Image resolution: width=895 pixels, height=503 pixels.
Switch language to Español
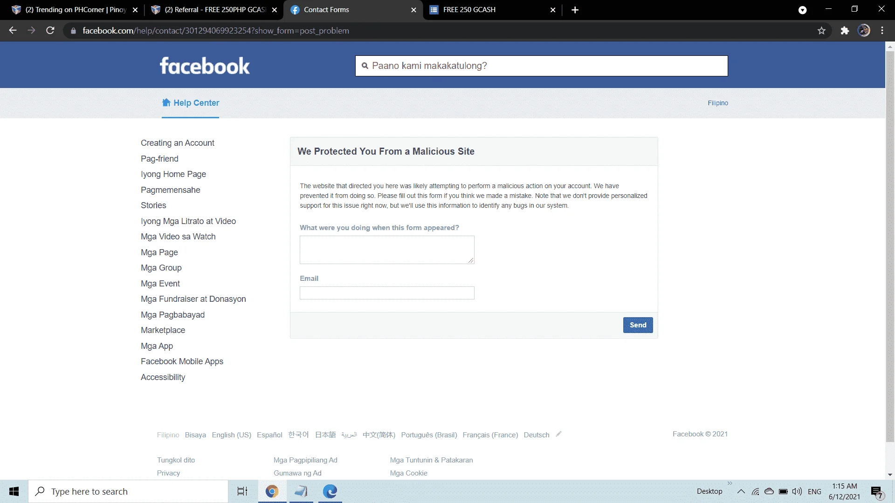click(269, 435)
